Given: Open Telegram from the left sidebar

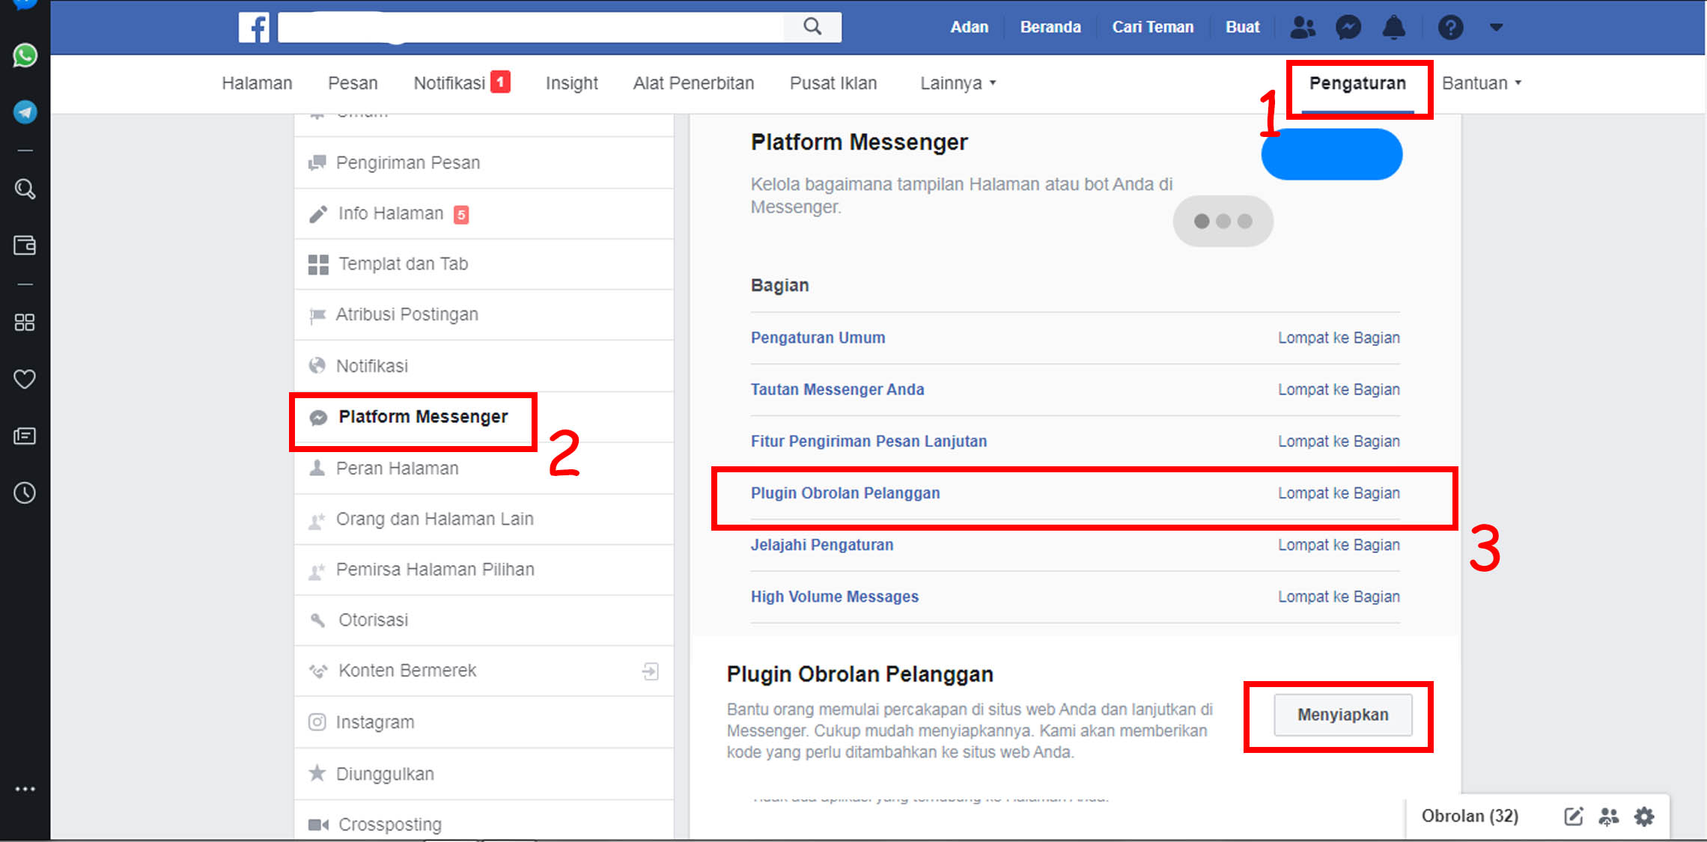Looking at the screenshot, I should tap(25, 112).
